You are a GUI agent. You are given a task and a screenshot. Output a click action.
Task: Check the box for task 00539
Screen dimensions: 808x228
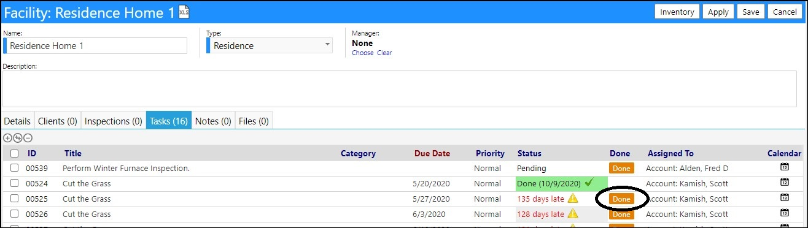(x=15, y=168)
